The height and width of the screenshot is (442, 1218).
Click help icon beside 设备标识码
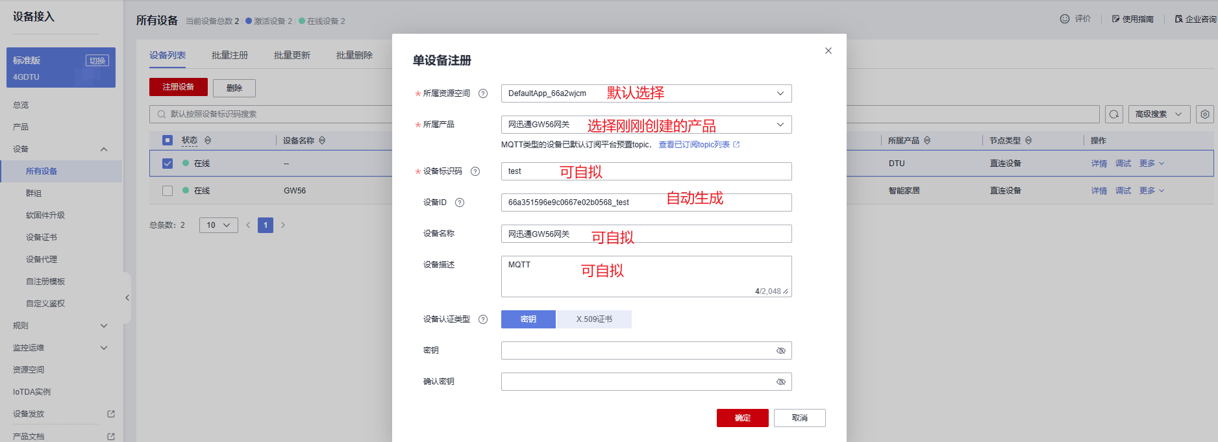point(475,171)
